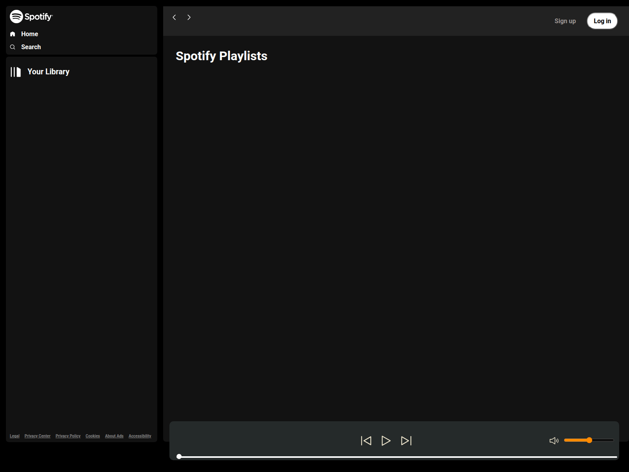Screen dimensions: 629x472
Task: Open Your Library
Action: pos(48,72)
